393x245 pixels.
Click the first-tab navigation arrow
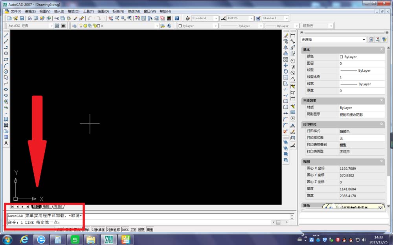point(13,207)
